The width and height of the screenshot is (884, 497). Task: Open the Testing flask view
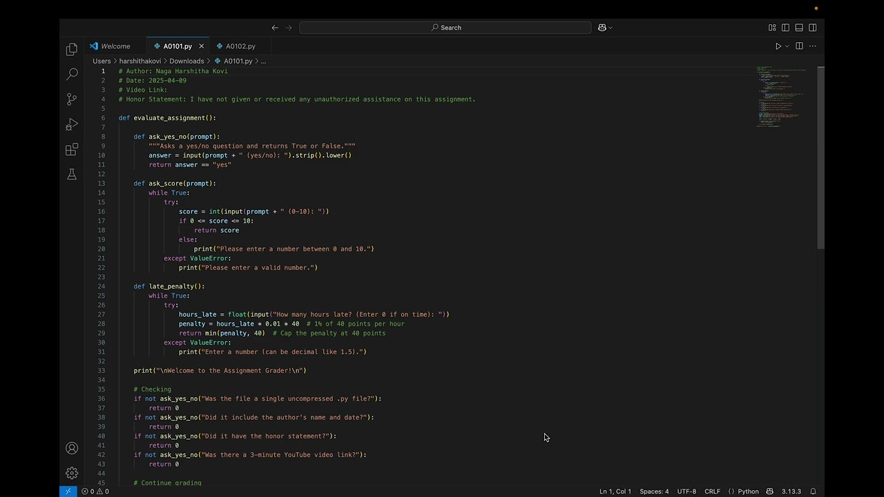[72, 175]
